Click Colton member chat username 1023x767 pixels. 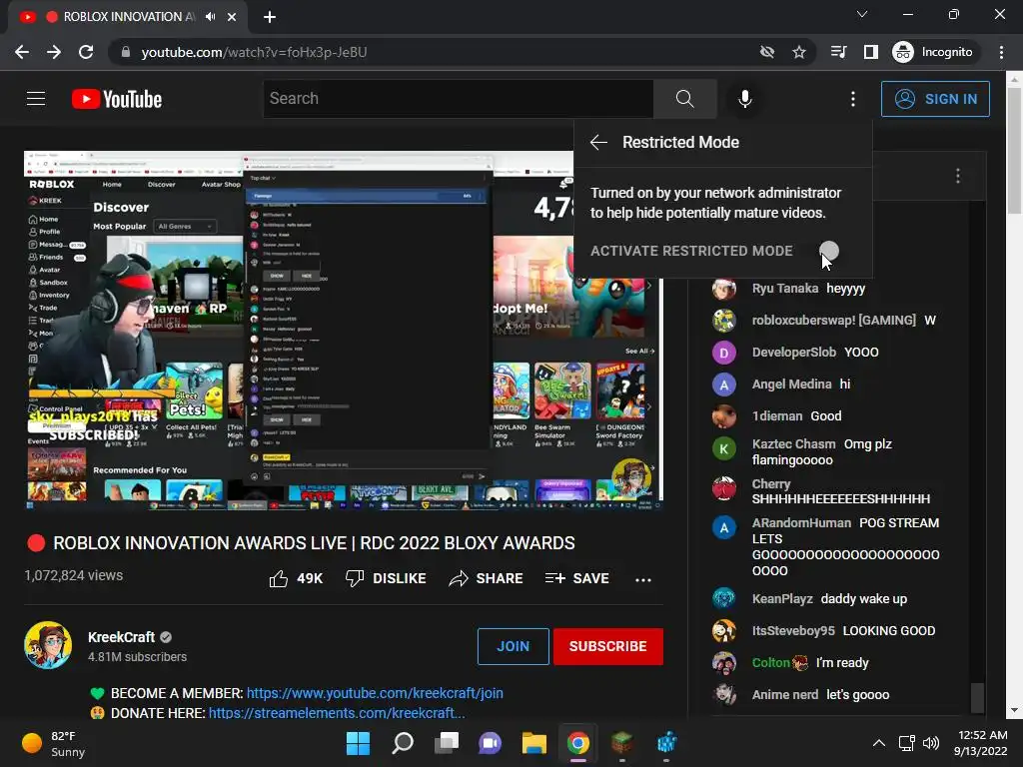coord(771,663)
